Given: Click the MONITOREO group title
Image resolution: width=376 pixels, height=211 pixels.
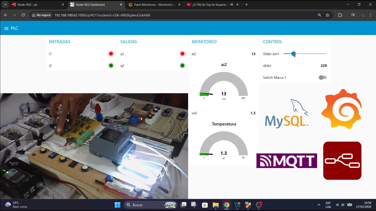Looking at the screenshot, I should point(204,42).
